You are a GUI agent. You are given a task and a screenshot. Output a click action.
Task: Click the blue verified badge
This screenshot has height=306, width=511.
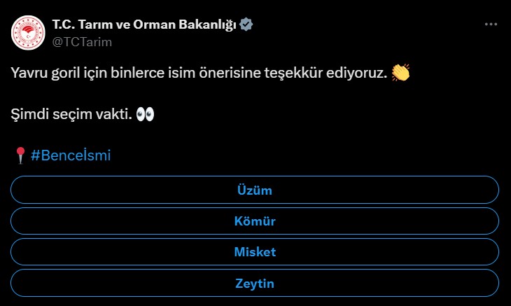(x=246, y=25)
